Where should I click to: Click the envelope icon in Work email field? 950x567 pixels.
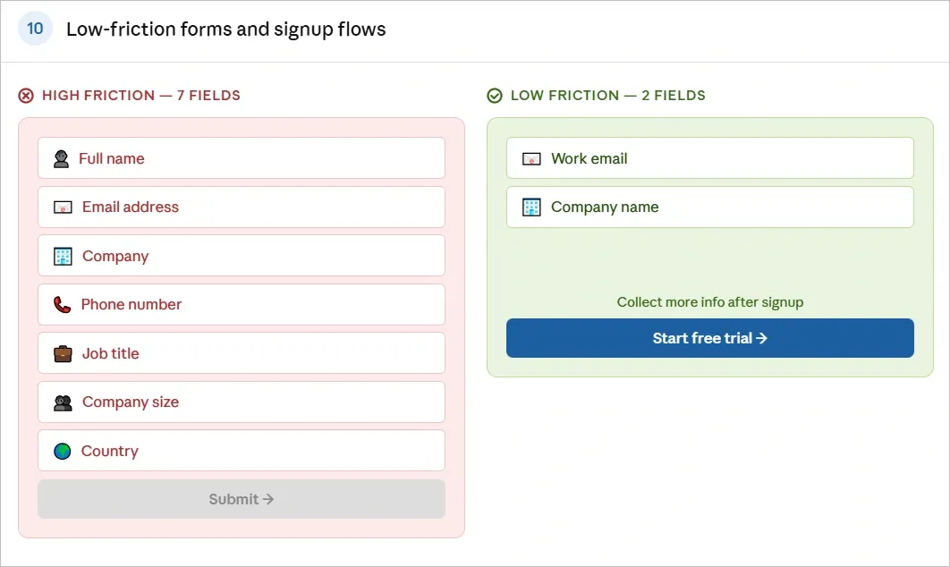click(x=531, y=157)
